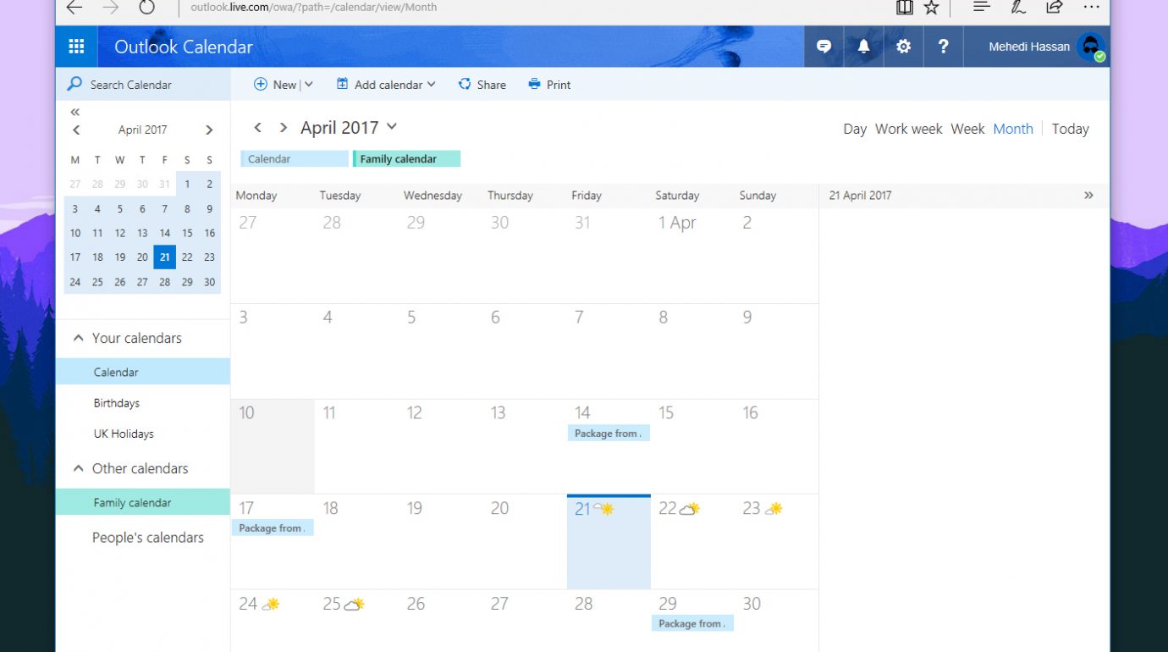The image size is (1168, 652).
Task: Click Mehedi Hassan profile avatar
Action: (x=1092, y=47)
